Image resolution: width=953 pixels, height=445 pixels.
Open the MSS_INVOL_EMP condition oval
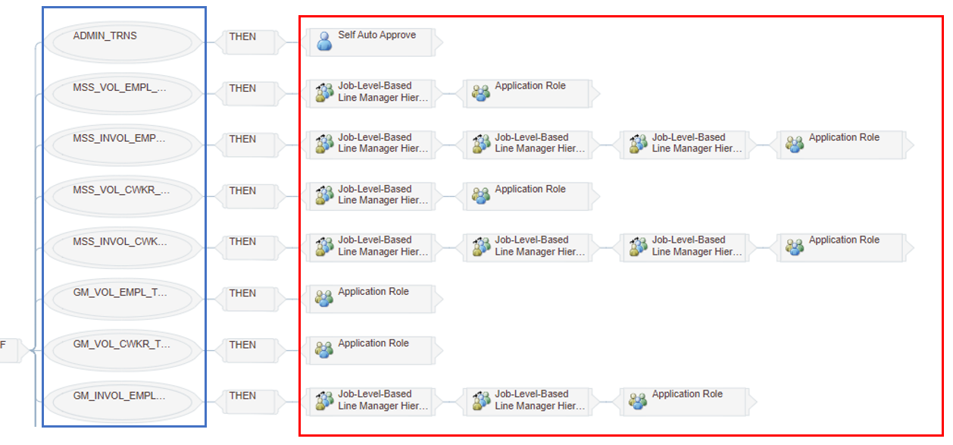pos(122,144)
